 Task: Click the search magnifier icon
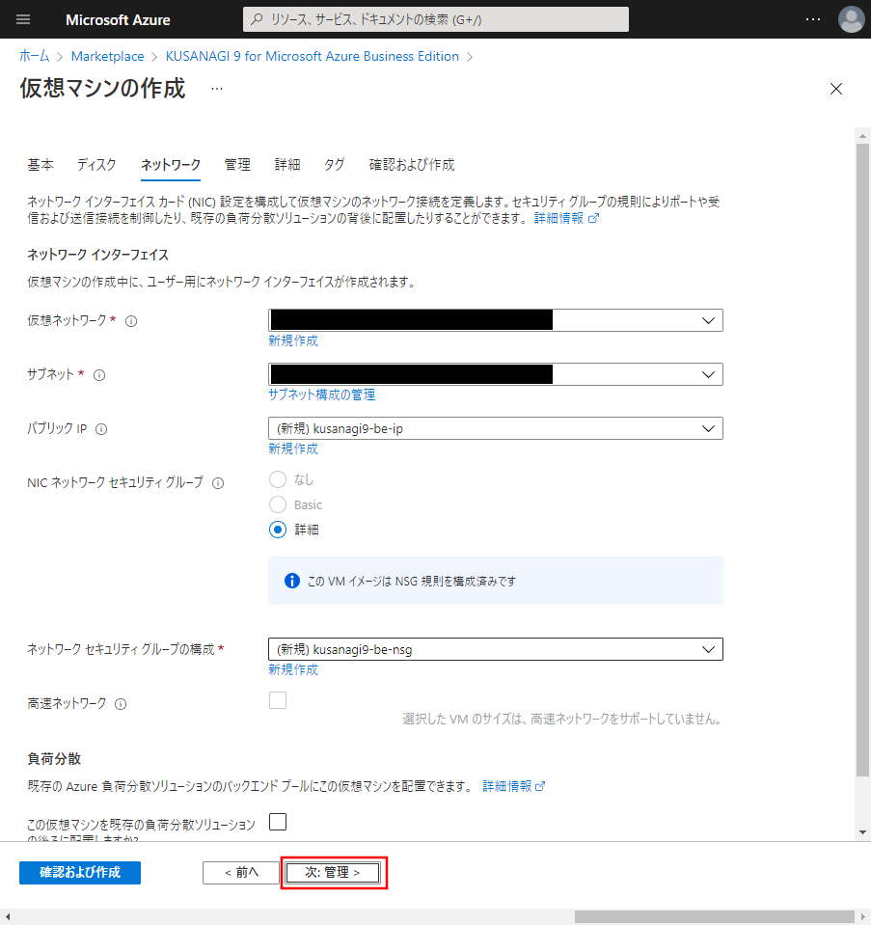tap(257, 19)
